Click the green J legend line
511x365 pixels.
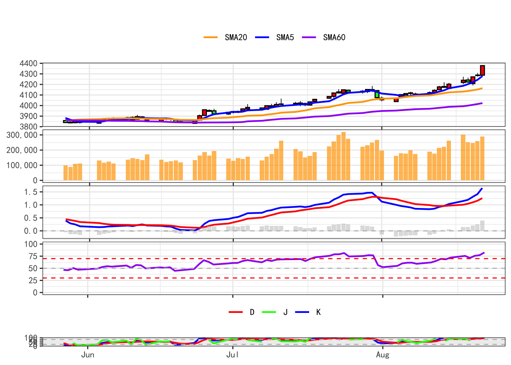click(269, 312)
